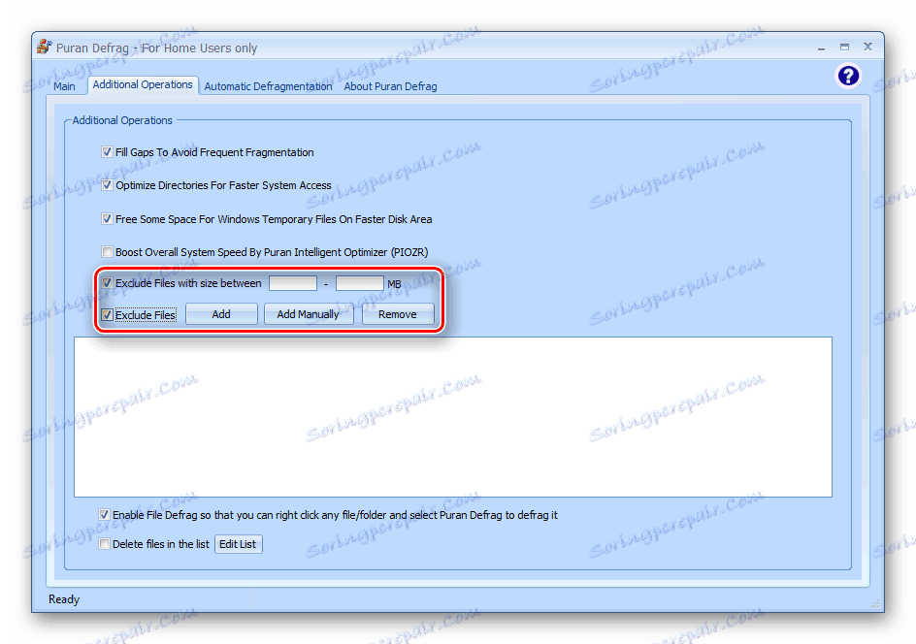
Task: Disable Free Some Space For Windows Temporary Files
Action: [x=107, y=219]
